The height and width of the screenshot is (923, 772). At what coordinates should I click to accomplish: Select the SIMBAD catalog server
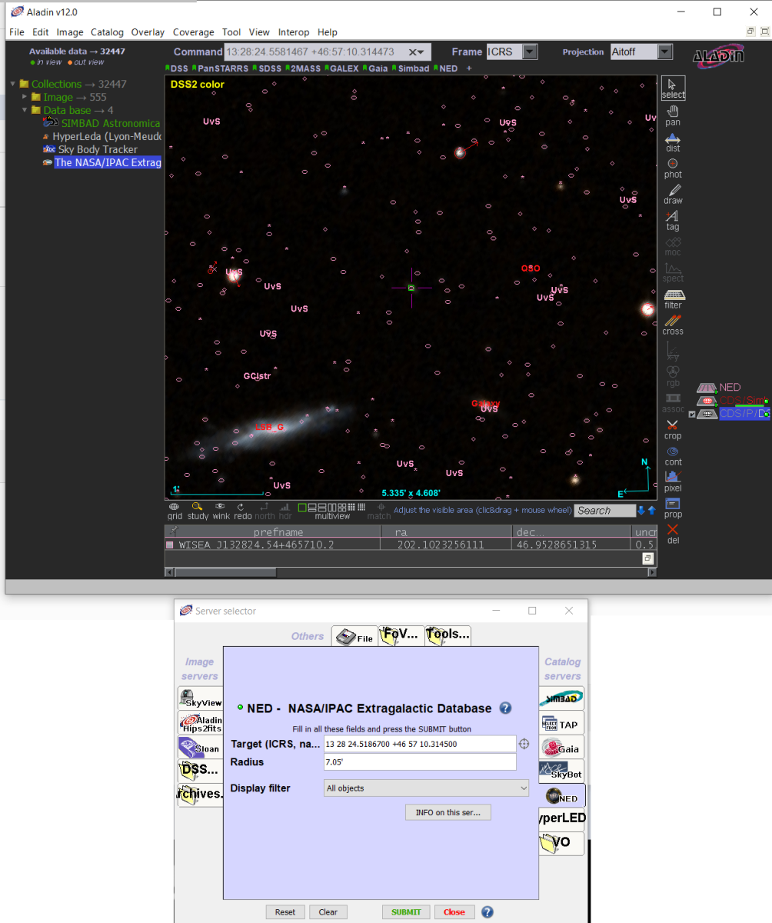pyautogui.click(x=561, y=698)
